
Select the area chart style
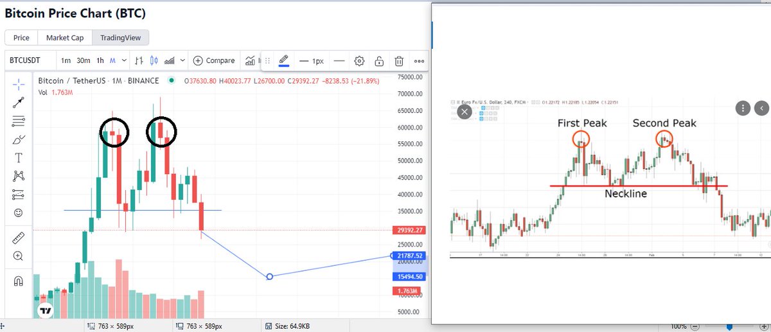[x=170, y=60]
